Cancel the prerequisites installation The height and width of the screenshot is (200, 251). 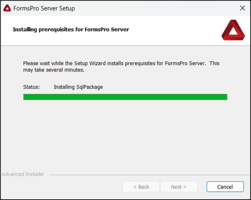(x=225, y=187)
